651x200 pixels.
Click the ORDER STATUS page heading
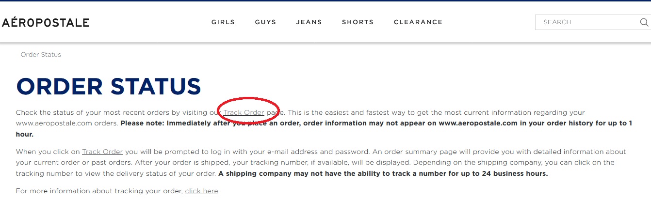click(x=109, y=87)
